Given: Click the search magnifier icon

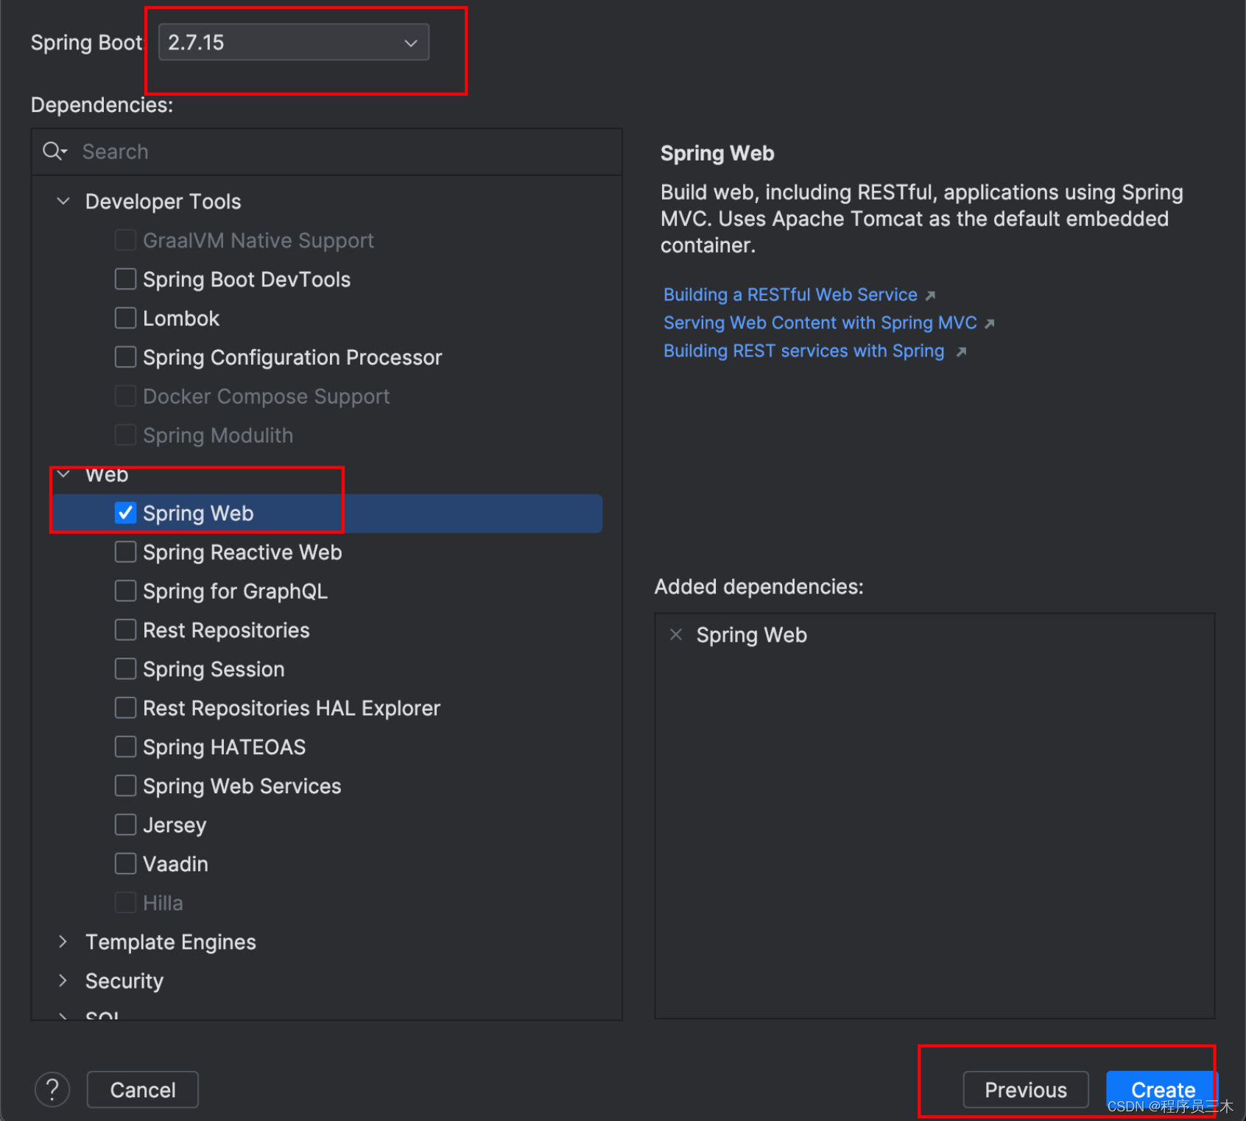Looking at the screenshot, I should tap(54, 152).
